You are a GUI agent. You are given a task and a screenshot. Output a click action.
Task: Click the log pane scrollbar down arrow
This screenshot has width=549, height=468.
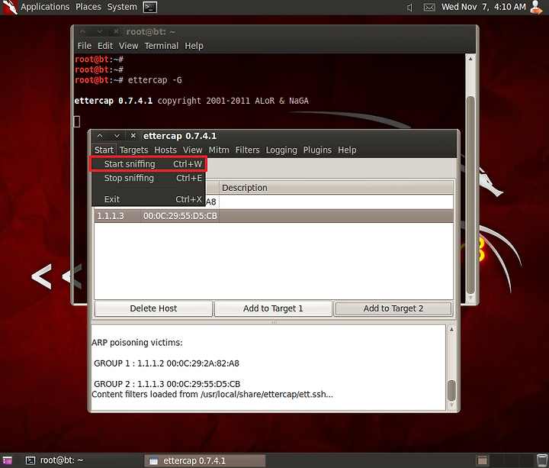tap(451, 405)
